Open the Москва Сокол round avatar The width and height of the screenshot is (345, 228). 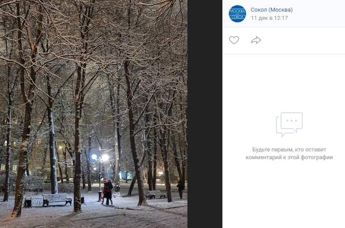tap(237, 14)
